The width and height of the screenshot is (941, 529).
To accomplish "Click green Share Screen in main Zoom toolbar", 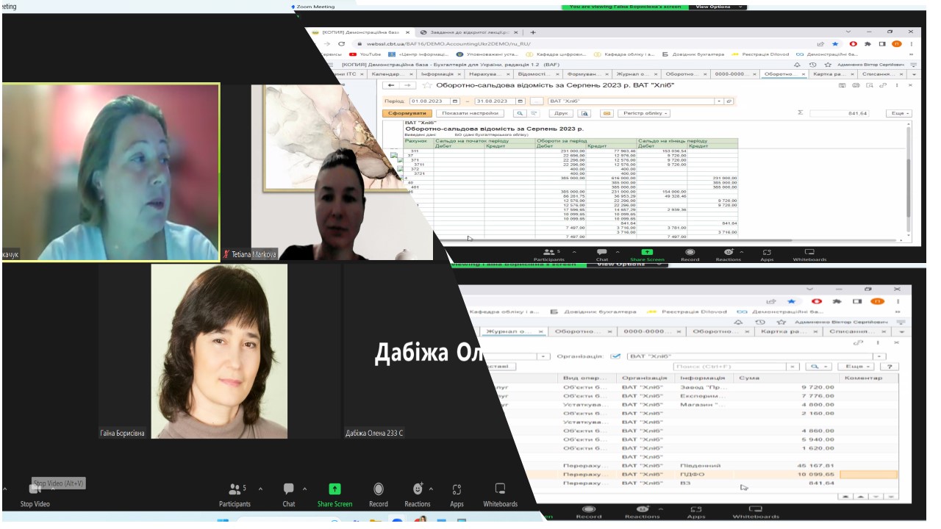I will tap(334, 495).
